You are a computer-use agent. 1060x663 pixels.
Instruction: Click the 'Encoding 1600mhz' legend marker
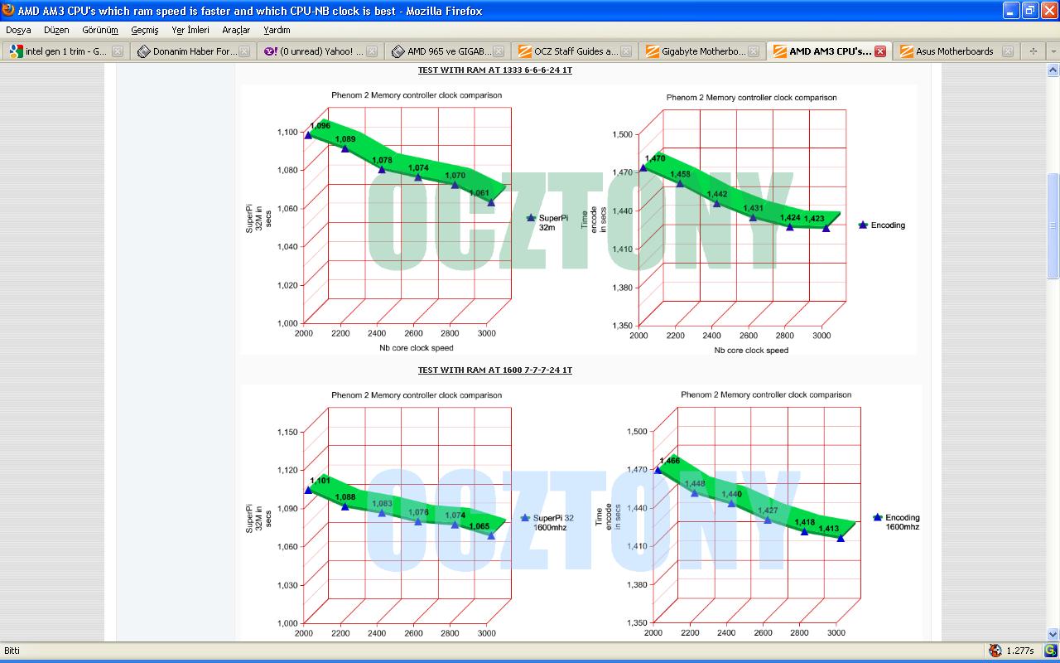[878, 517]
